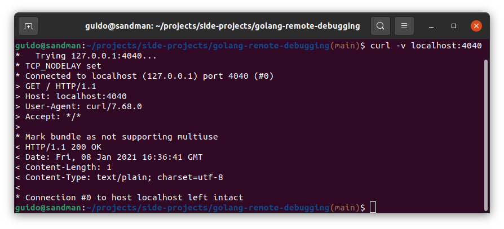Click the "Connection #0 to host" line

[134, 197]
